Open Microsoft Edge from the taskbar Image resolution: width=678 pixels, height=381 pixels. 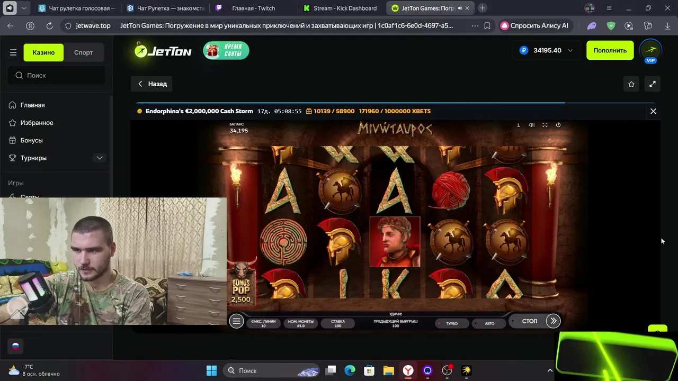350,370
